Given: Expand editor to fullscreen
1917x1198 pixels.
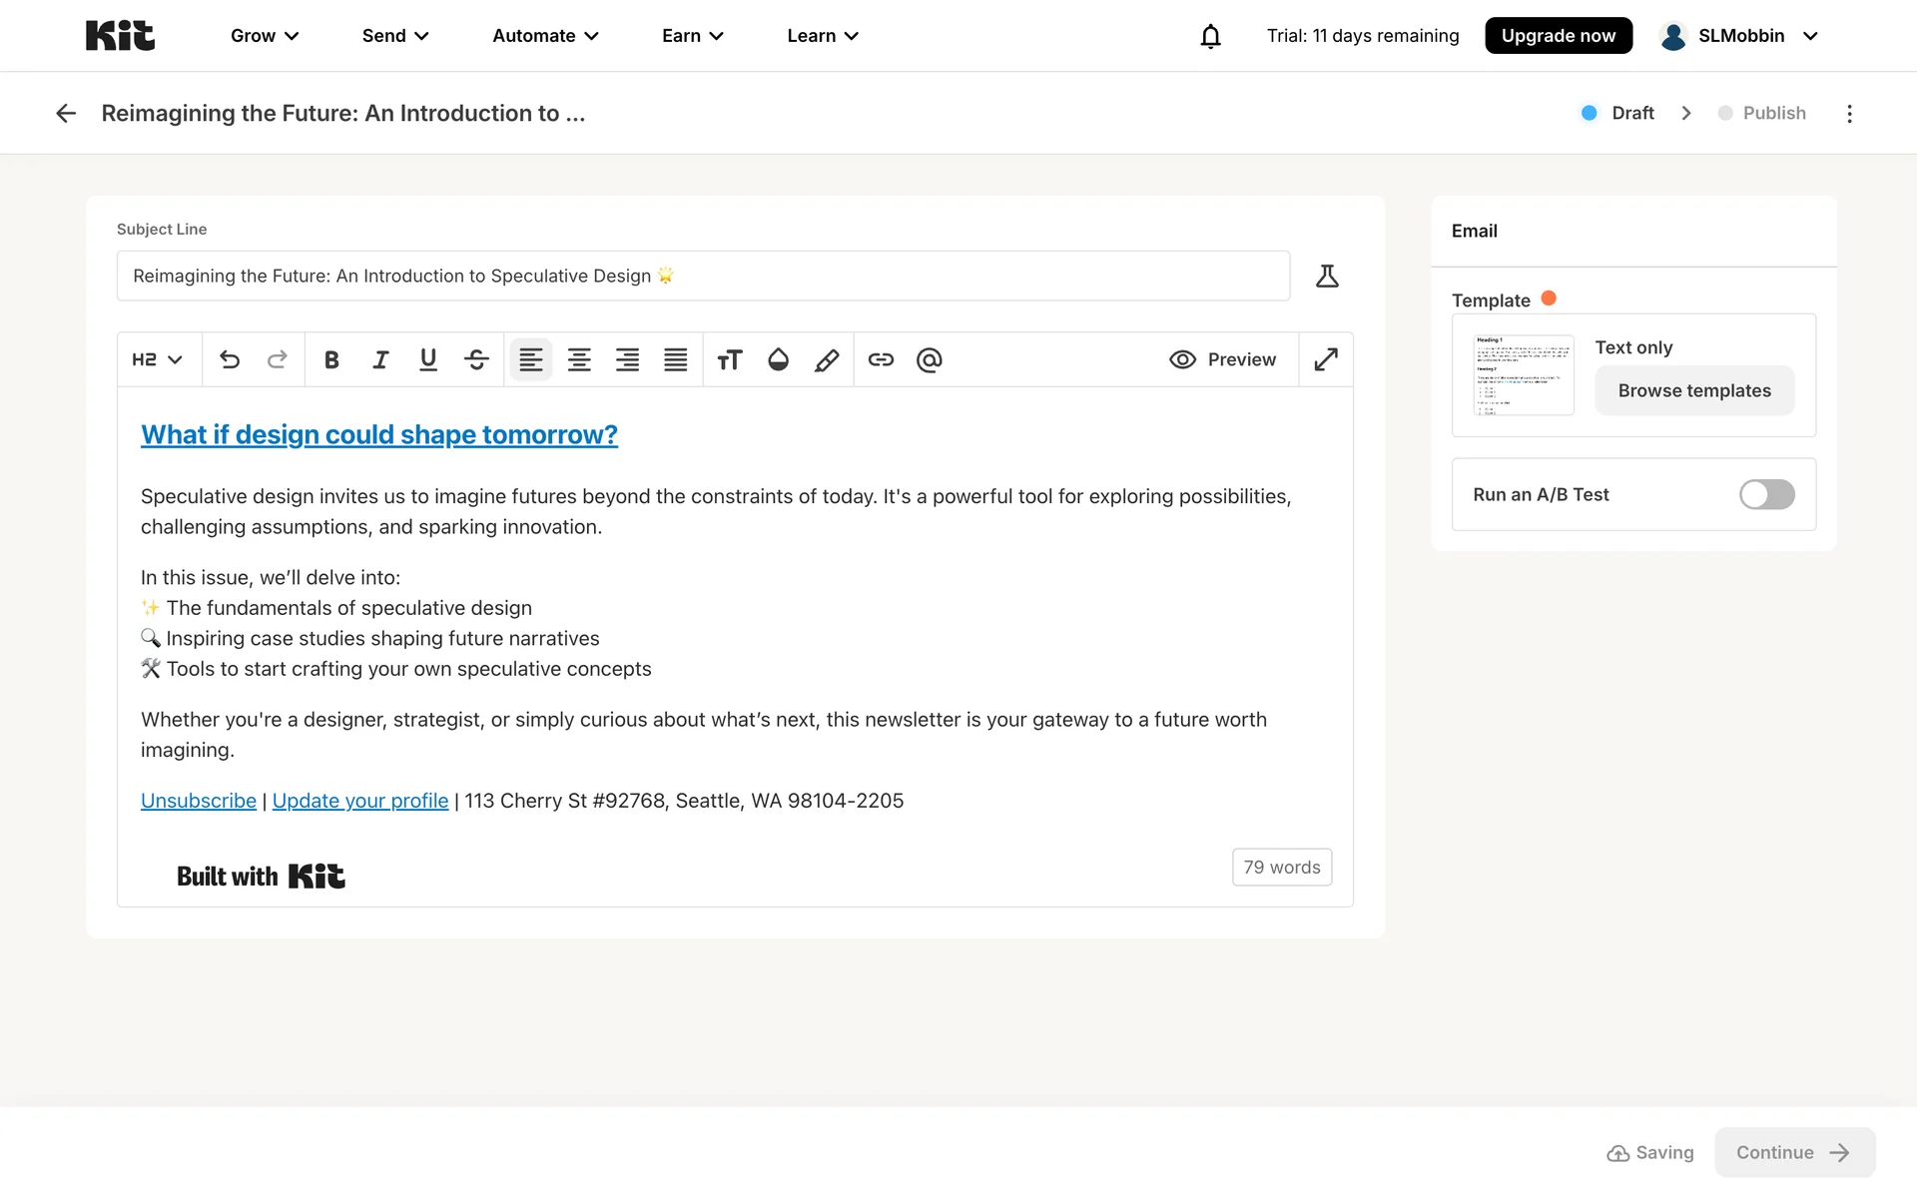Looking at the screenshot, I should pyautogui.click(x=1326, y=359).
